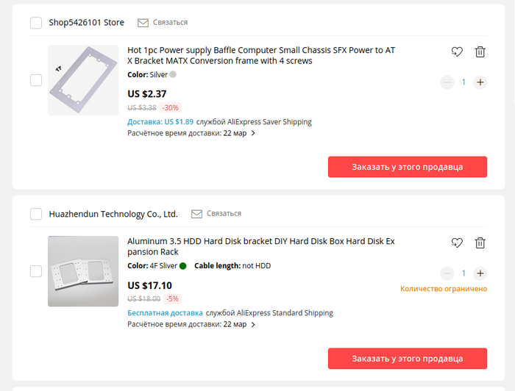Add the HDD bracket to wishlist
515x391 pixels.
[457, 243]
